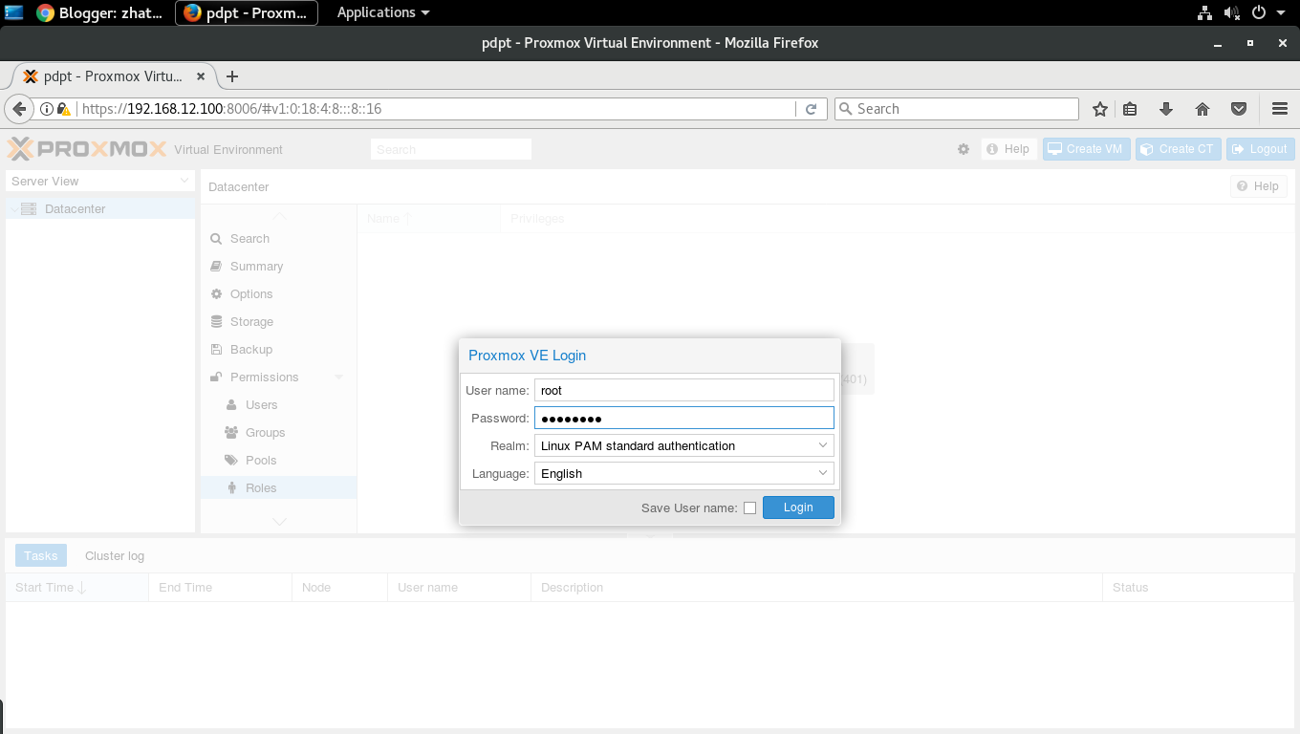Close the pdpt - Proxmox browser tab
Viewport: 1300px width, 734px height.
(x=201, y=76)
